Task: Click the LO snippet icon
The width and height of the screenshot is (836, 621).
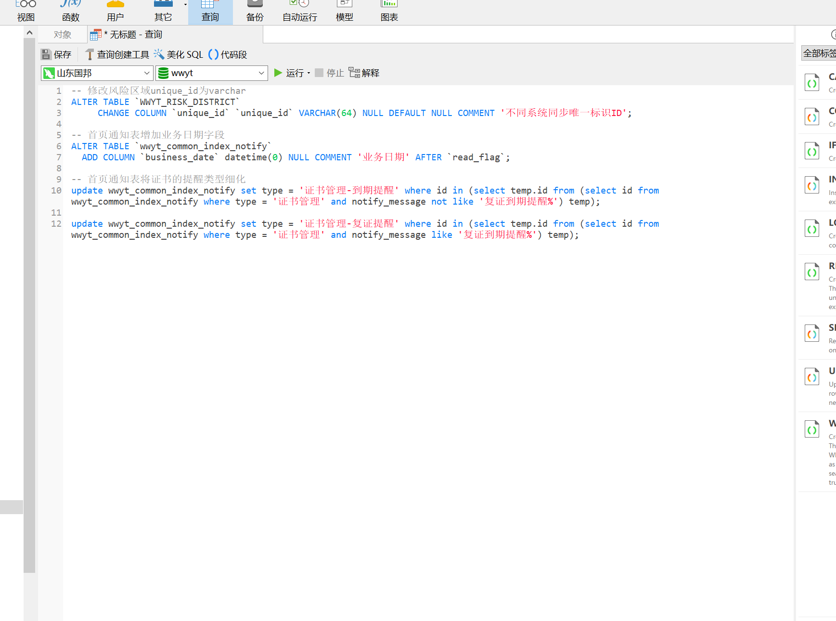Action: pos(812,229)
